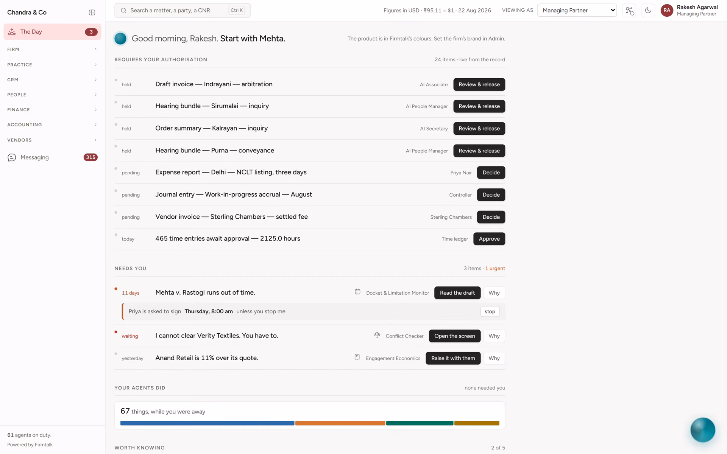Click Raise it with them for Anand Retail
Screen dimensions: 727x454
click(453, 358)
